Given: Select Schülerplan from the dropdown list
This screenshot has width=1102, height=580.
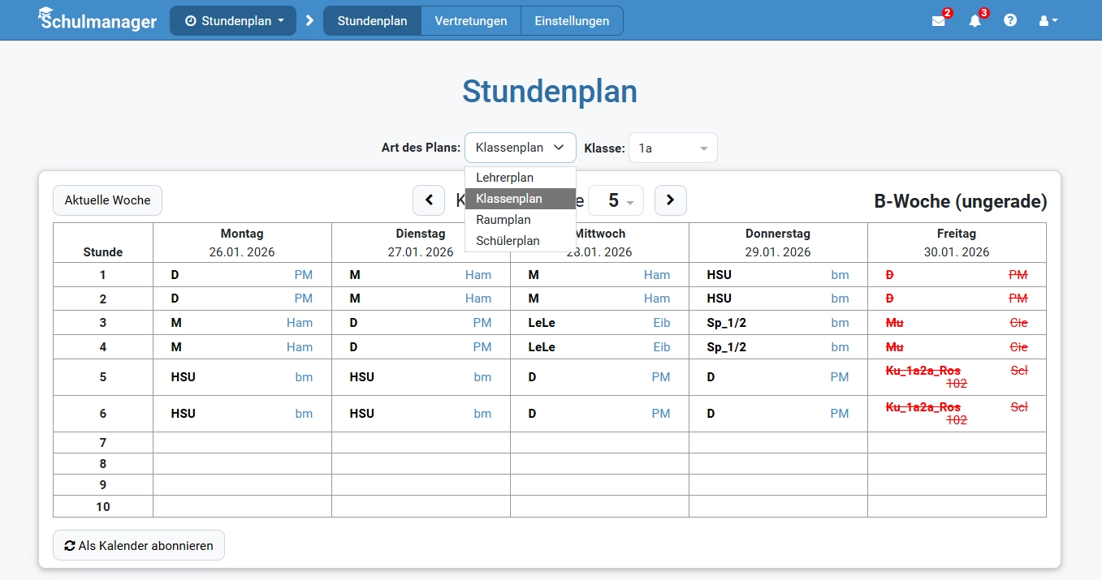Looking at the screenshot, I should (x=508, y=241).
